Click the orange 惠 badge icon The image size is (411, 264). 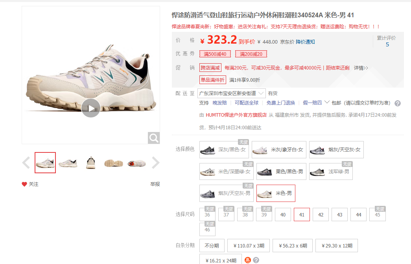click(x=248, y=260)
